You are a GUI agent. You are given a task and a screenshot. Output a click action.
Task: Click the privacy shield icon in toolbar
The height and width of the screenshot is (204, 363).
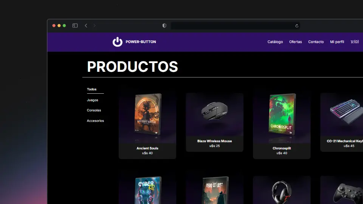pos(164,26)
